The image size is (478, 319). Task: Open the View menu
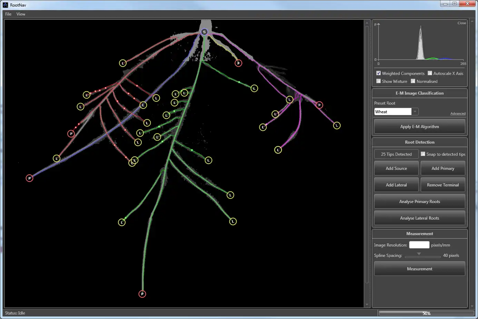tap(21, 14)
